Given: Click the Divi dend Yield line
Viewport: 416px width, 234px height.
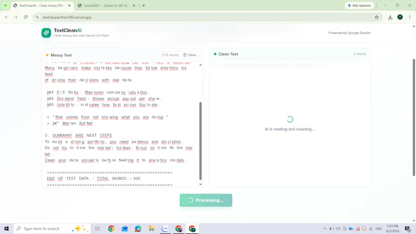Looking at the screenshot, I should point(105,99).
